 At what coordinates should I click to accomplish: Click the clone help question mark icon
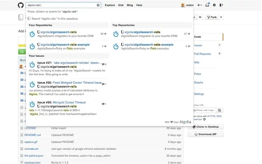[x=204, y=119]
